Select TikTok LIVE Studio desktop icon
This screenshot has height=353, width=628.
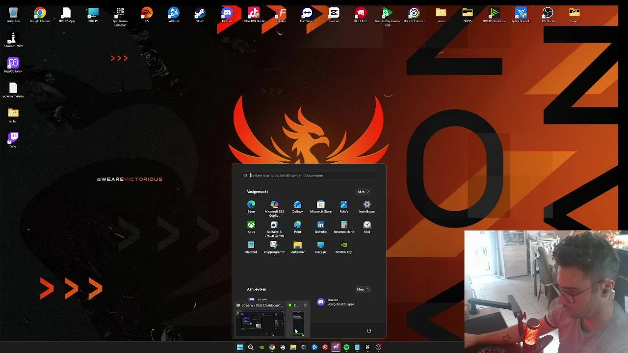(254, 15)
